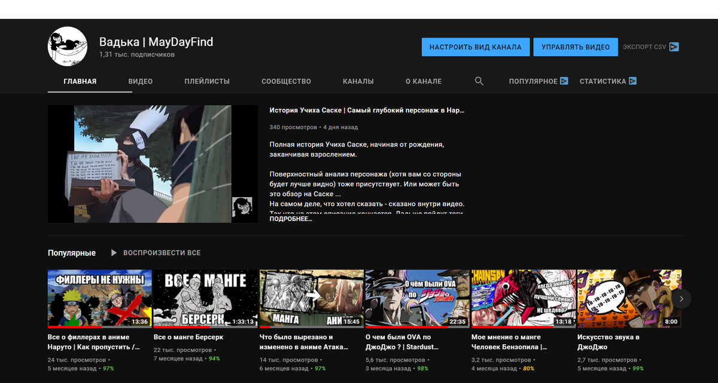Click the icon beside Статистика tab

[632, 81]
